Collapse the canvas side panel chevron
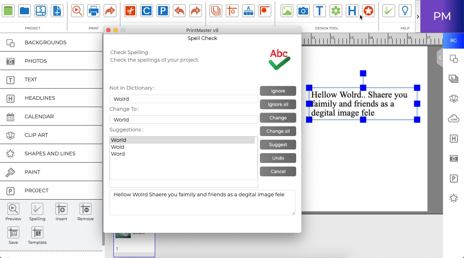The image size is (464, 258). pyautogui.click(x=440, y=57)
